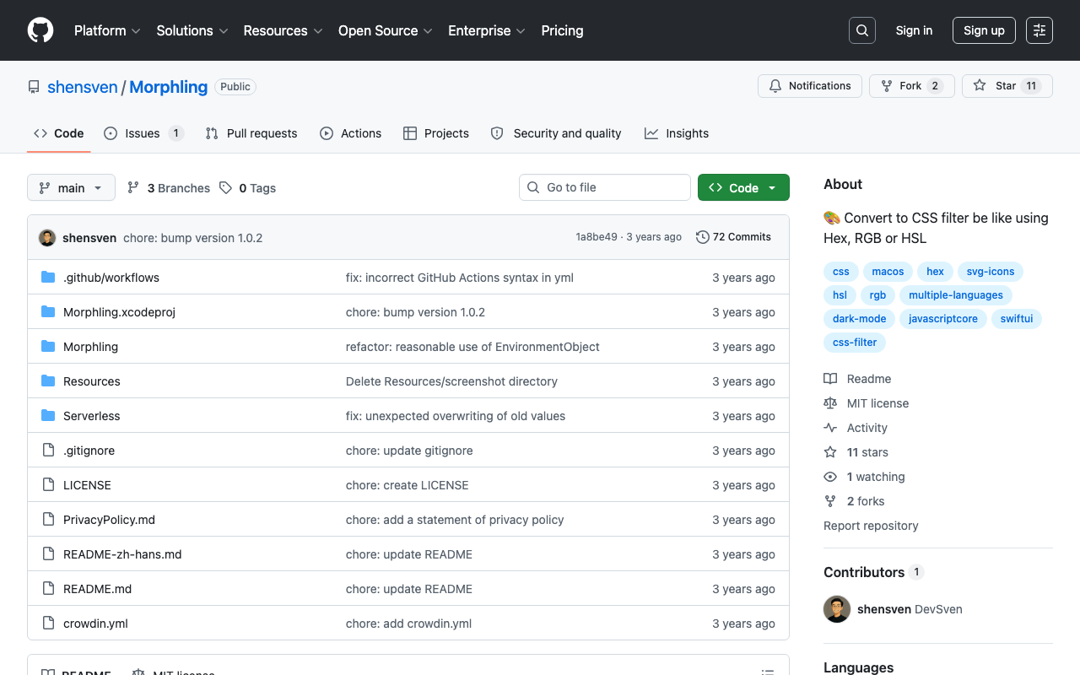The width and height of the screenshot is (1080, 675).
Task: Open search with magnifier icon
Action: [x=862, y=30]
